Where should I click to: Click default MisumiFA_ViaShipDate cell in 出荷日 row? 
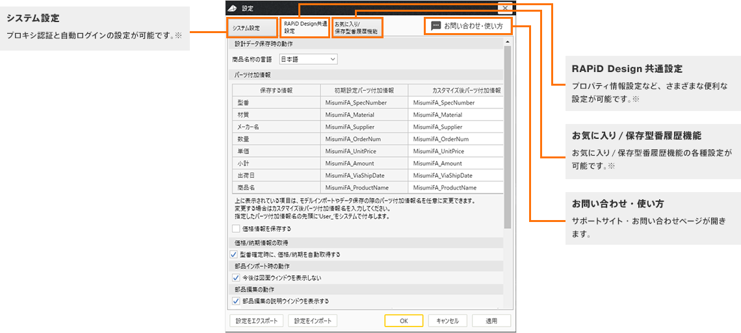[363, 175]
